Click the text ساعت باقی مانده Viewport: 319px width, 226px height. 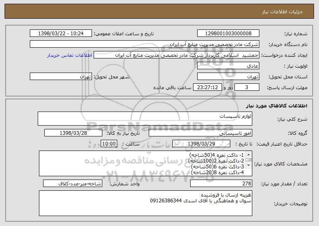pyautogui.click(x=172, y=87)
